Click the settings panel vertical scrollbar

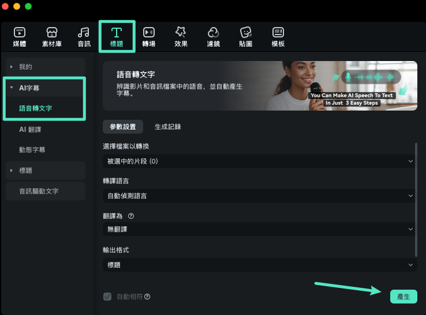[x=416, y=199]
